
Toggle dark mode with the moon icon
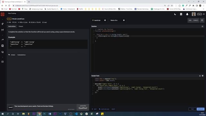(x=175, y=14)
